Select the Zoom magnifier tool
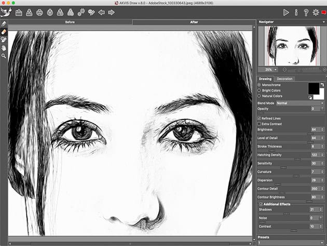The height and width of the screenshot is (246, 327). [x=4, y=55]
